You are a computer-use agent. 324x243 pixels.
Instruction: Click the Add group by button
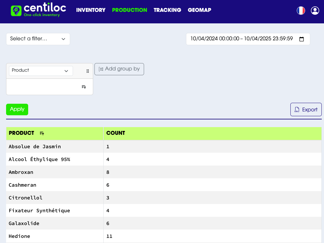coord(119,69)
